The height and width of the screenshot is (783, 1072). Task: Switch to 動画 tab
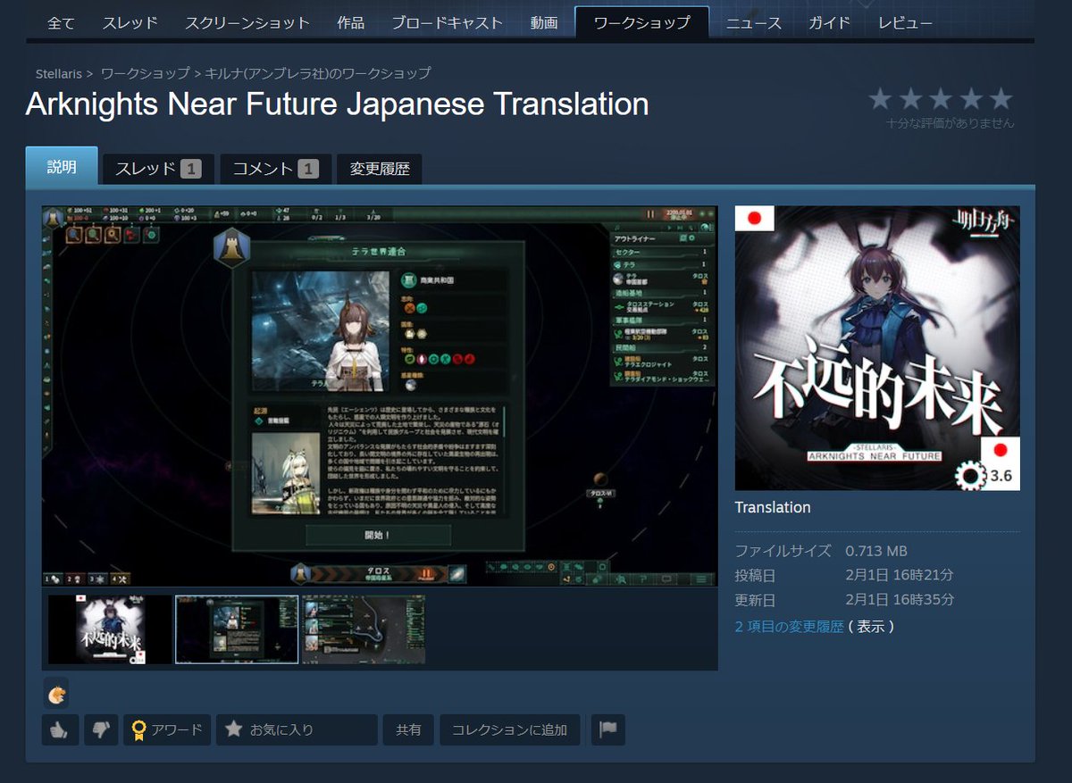point(543,23)
